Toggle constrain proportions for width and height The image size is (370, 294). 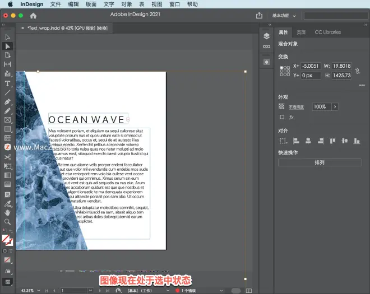[x=358, y=71]
